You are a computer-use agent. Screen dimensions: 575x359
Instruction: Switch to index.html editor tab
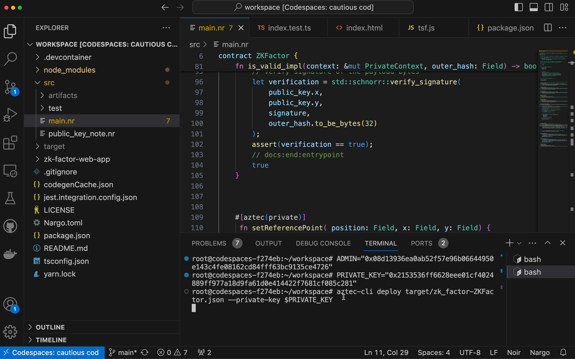(363, 28)
